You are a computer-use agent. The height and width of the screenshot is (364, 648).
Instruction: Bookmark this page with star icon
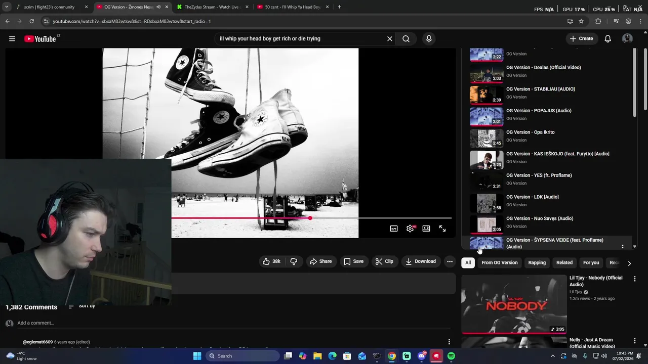coord(581,21)
